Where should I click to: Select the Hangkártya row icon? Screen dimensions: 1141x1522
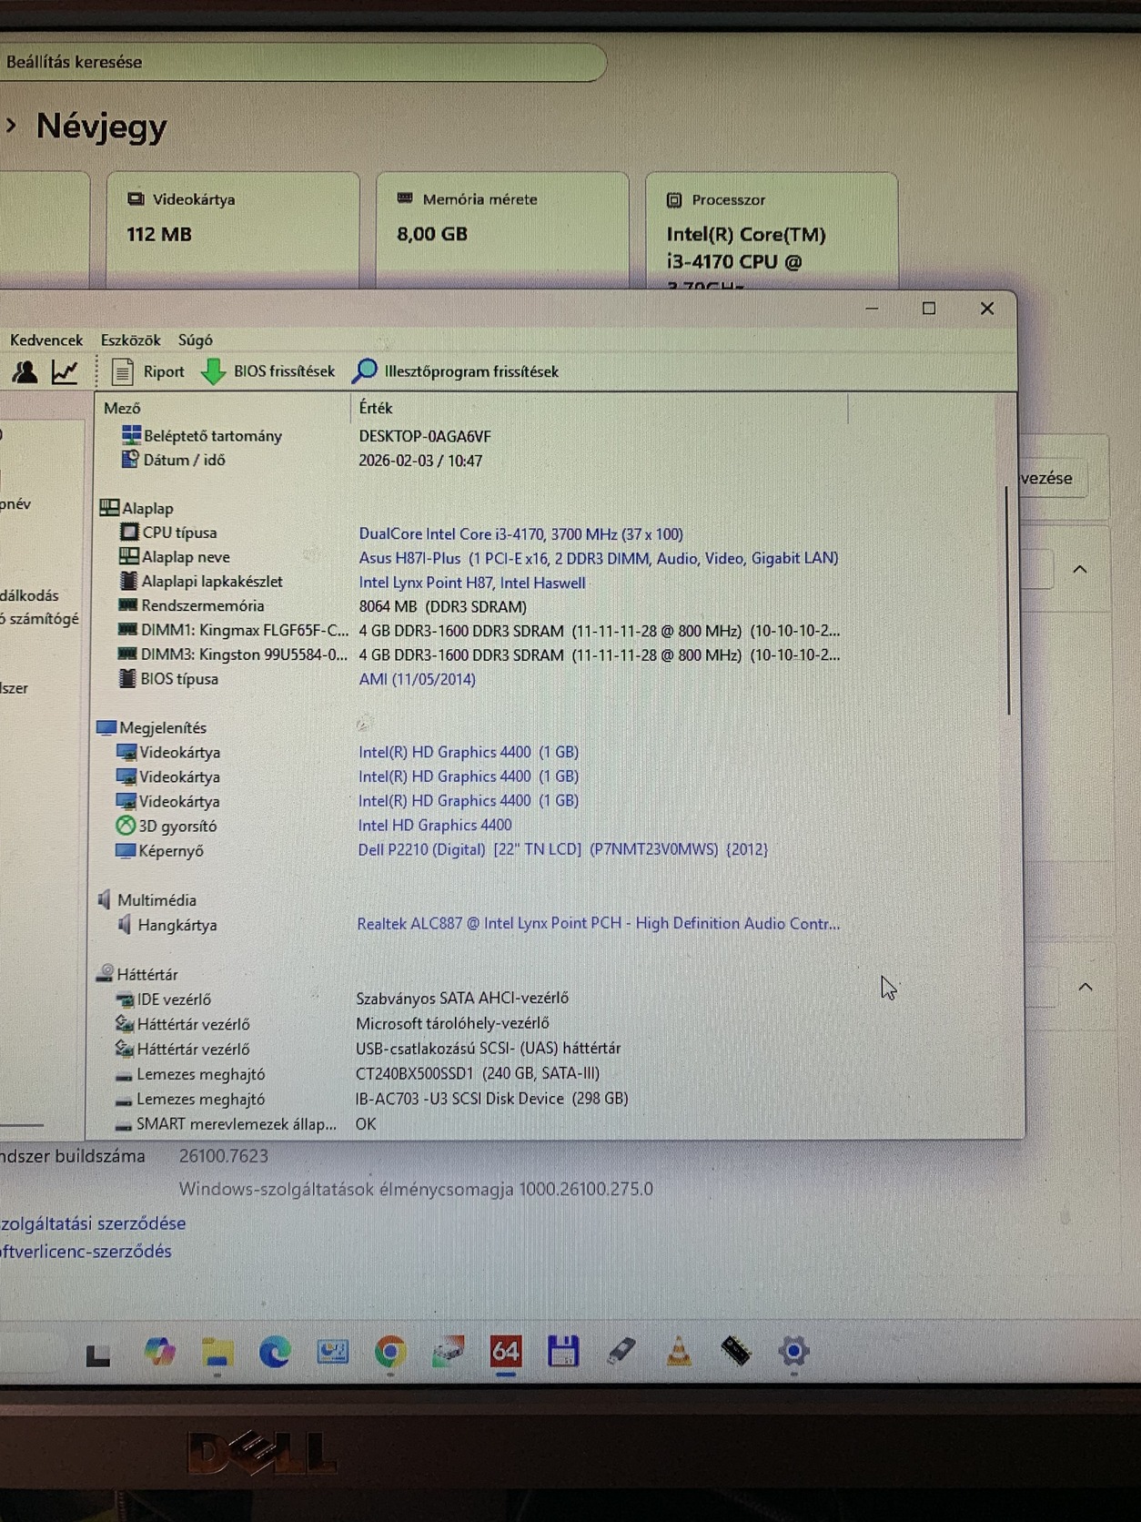(x=125, y=925)
